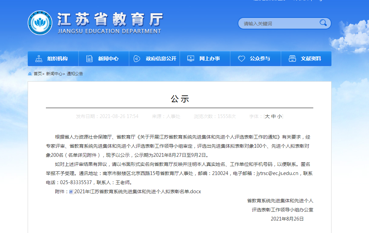Set font size to 中
The height and width of the screenshot is (233, 369).
[x=273, y=116]
